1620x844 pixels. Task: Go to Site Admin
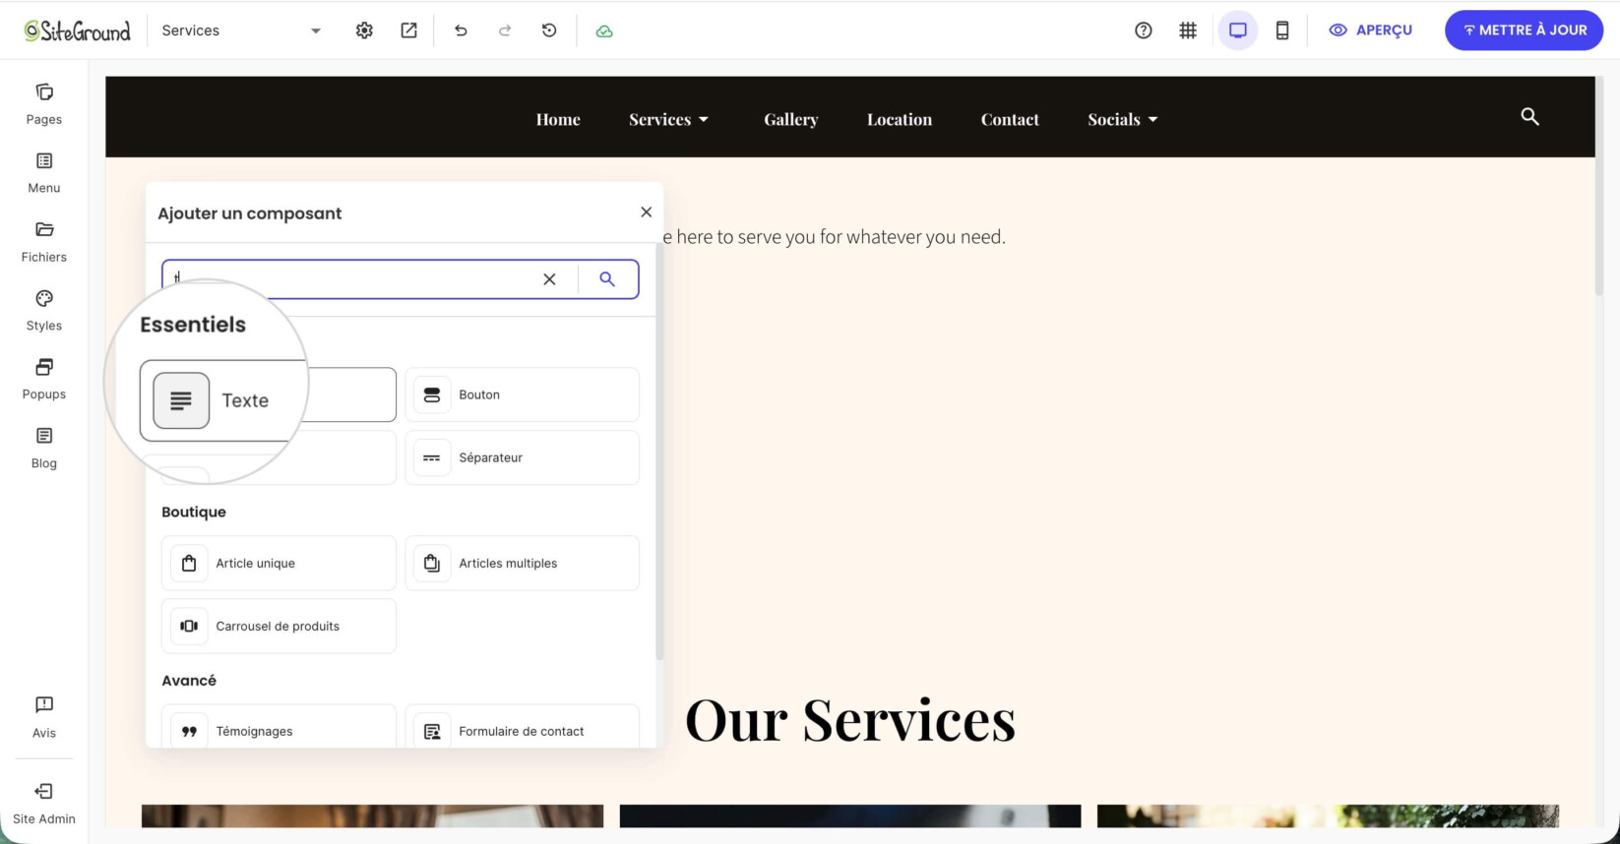pos(44,804)
